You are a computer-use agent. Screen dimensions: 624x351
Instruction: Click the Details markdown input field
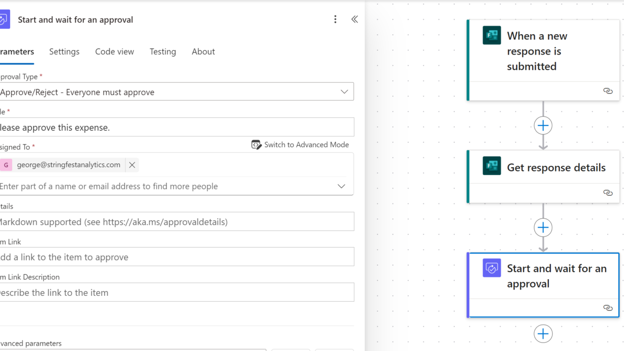point(175,222)
